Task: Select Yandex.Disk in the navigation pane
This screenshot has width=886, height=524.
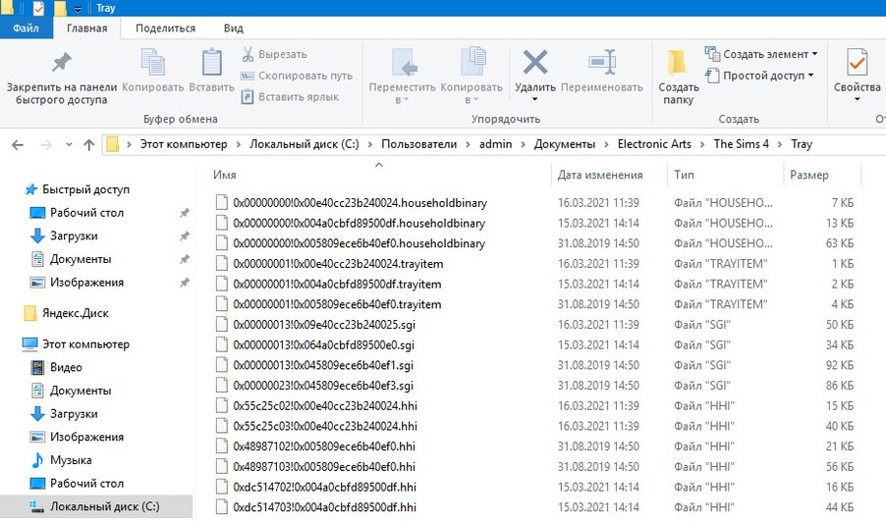Action: point(75,313)
